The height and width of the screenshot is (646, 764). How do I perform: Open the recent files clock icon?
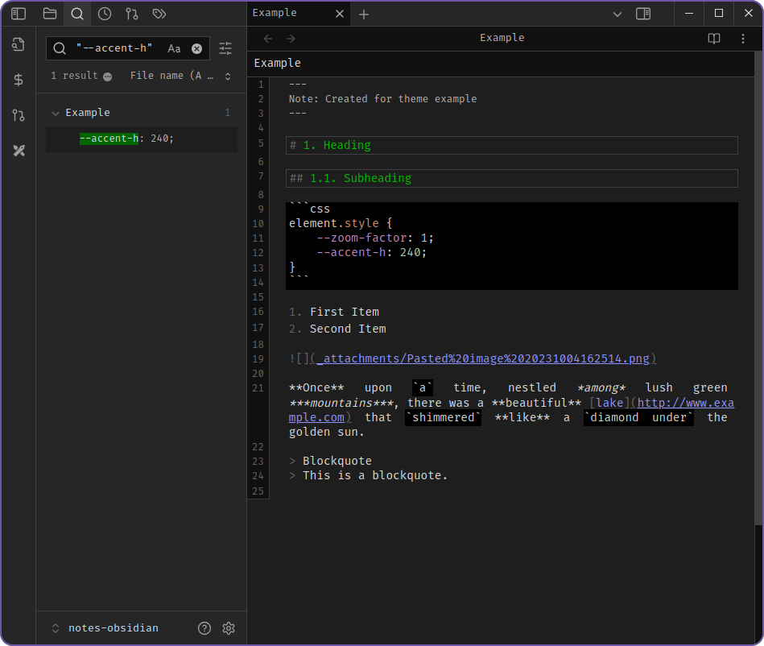tap(105, 14)
